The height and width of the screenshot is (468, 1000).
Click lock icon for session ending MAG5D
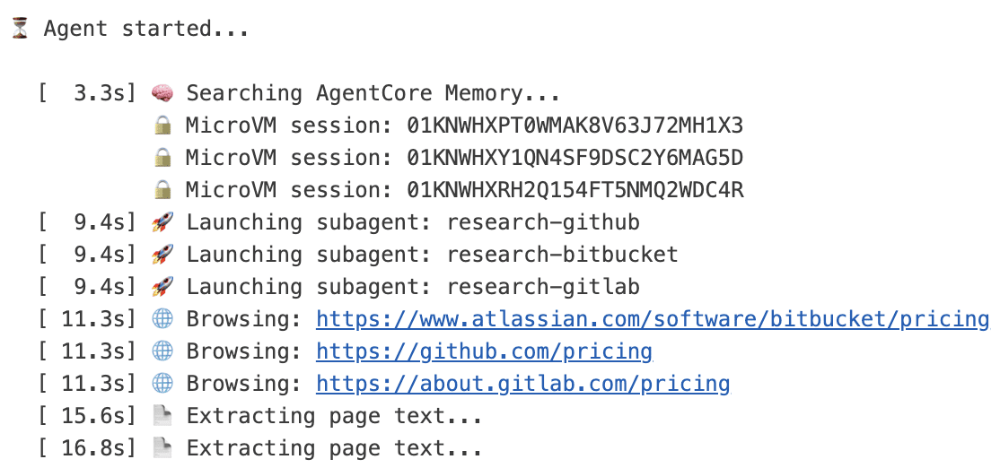(163, 157)
